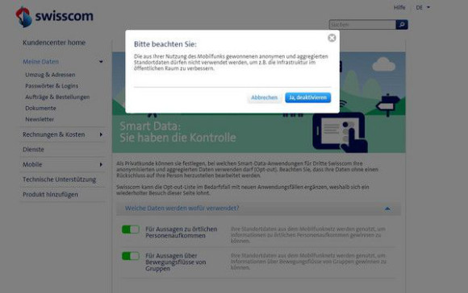Open the DE language dropdown

point(423,7)
